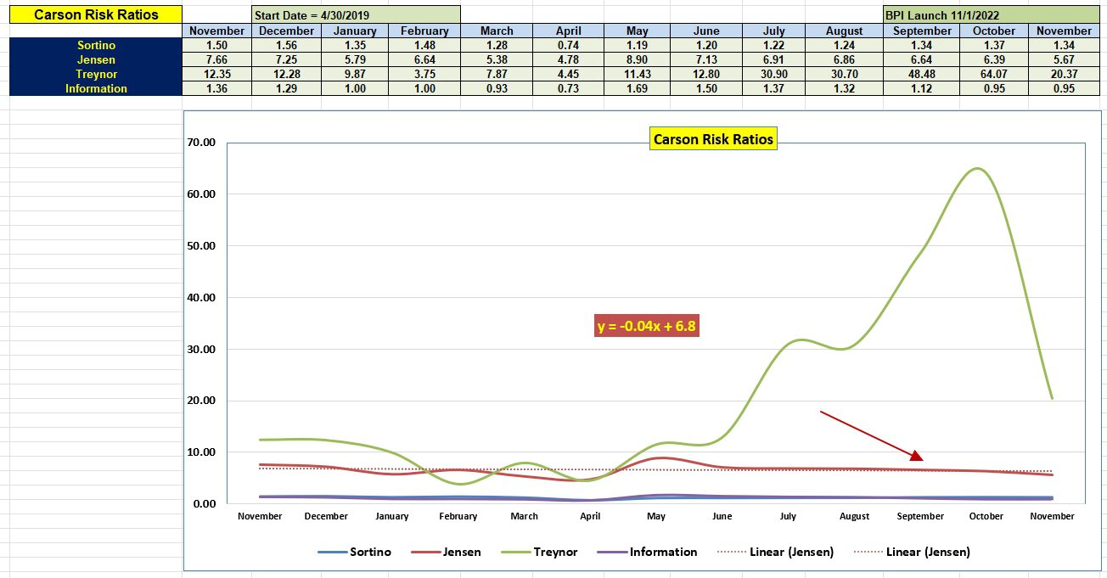The image size is (1107, 578).
Task: Select the Information row label
Action: coord(96,88)
